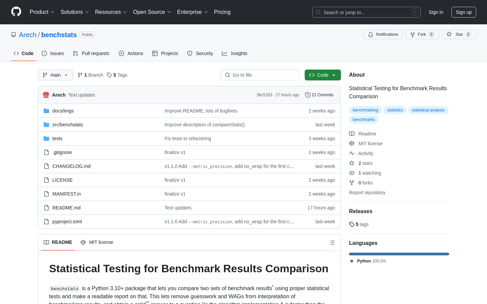Expand the Product menu

42,12
